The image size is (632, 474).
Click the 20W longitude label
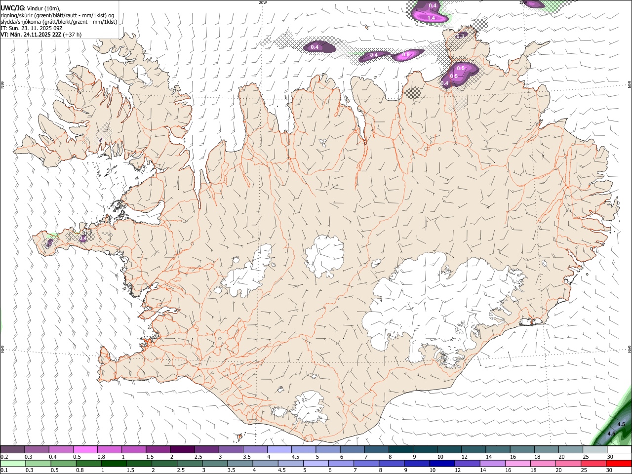click(263, 2)
